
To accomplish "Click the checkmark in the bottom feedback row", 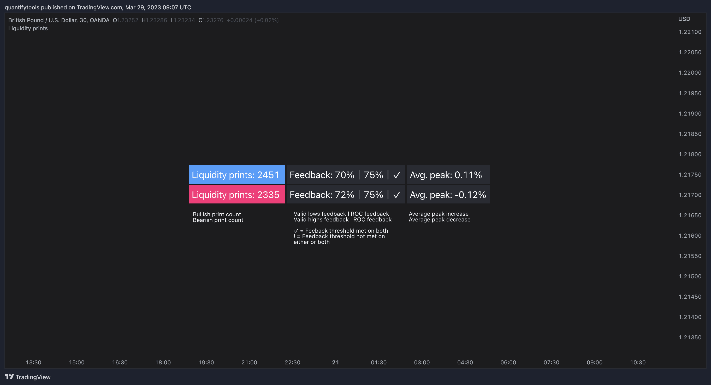I will [x=397, y=195].
